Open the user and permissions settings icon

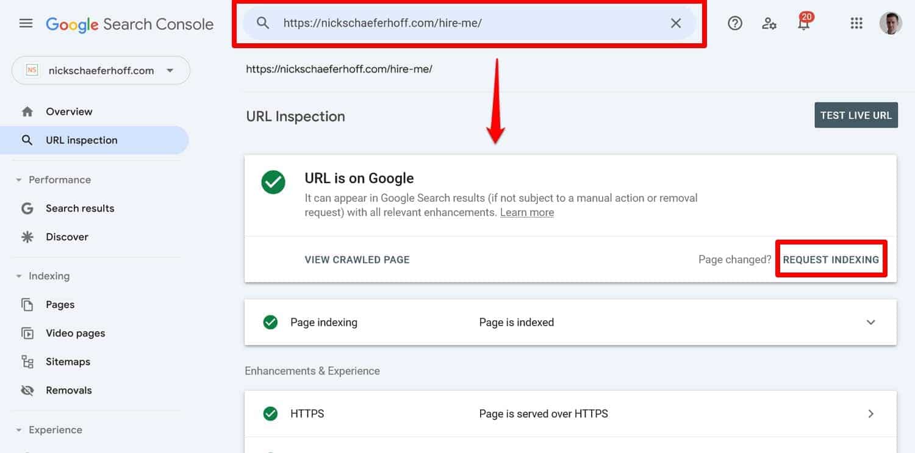point(769,23)
